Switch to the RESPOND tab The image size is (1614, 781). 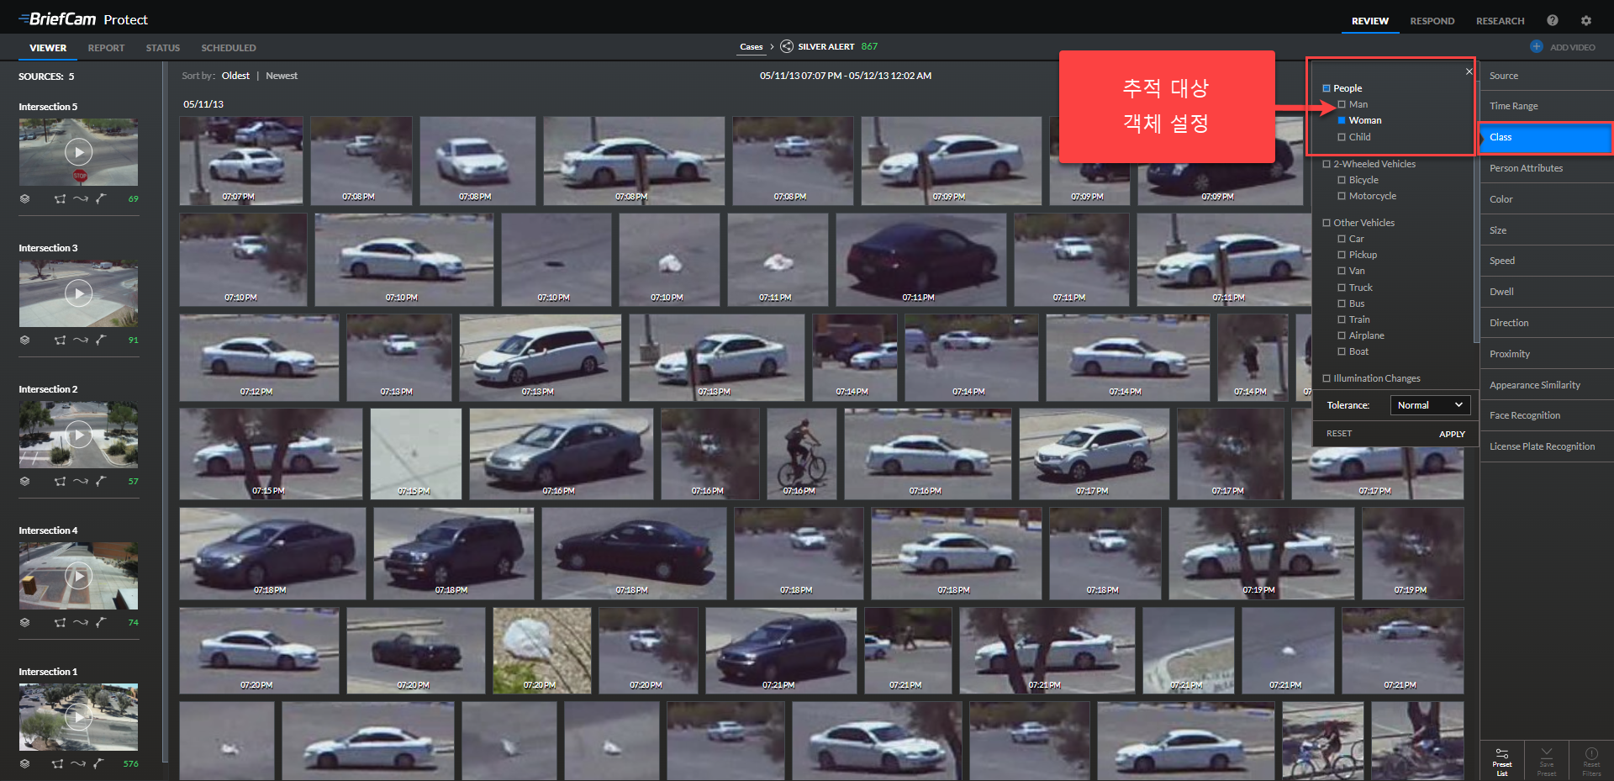point(1432,21)
